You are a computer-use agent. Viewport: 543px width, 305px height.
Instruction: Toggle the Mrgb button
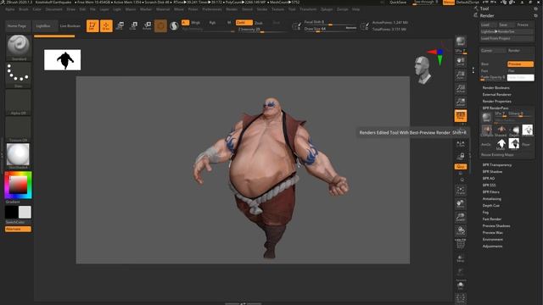(x=196, y=23)
